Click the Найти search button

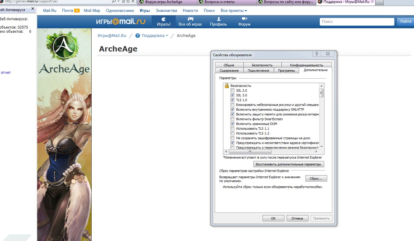pos(405,21)
